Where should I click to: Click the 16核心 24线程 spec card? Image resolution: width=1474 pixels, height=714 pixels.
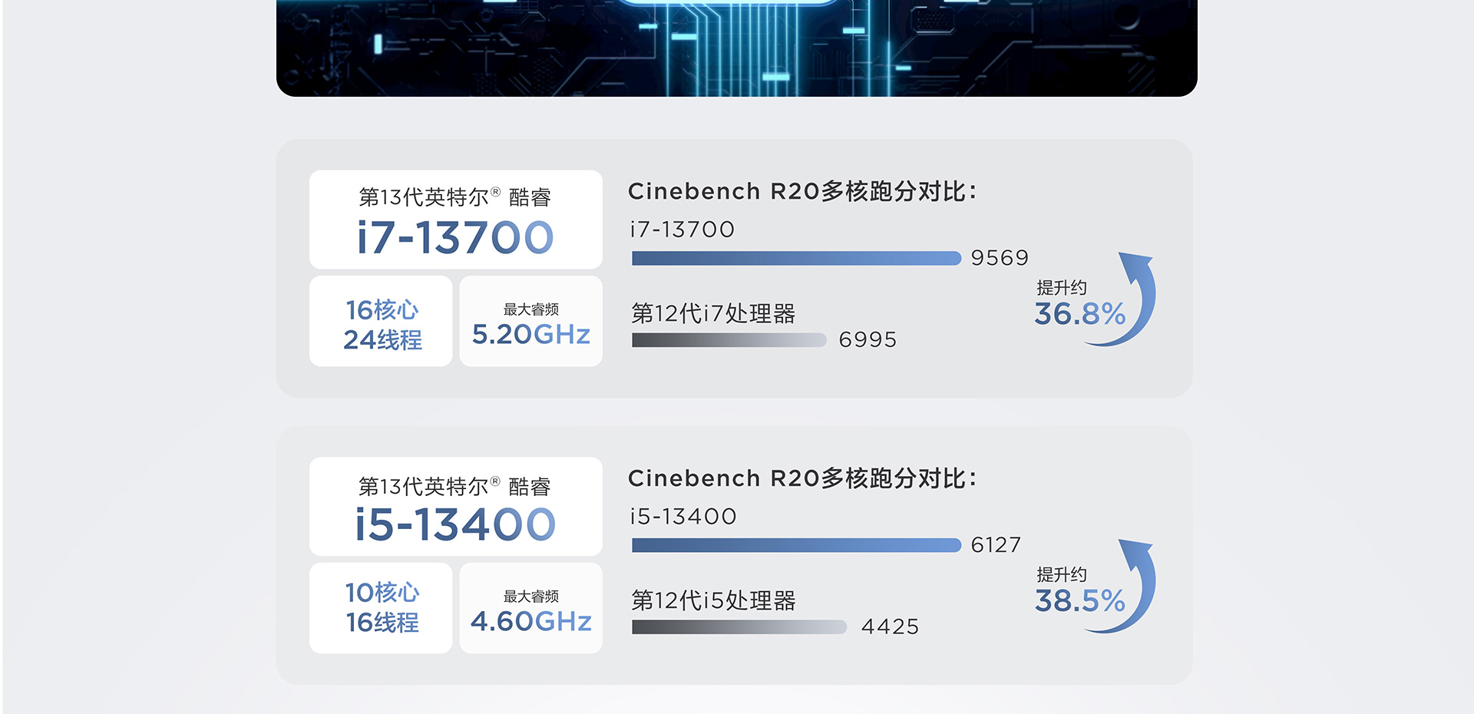[x=381, y=322]
